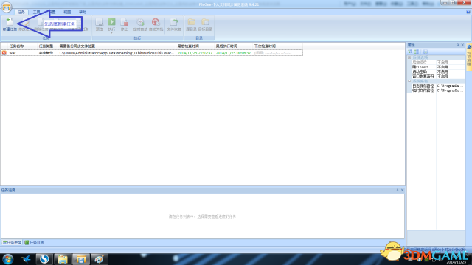The image size is (472, 265).
Task: Click the 最后执行时间 column header
Action: tap(226, 46)
